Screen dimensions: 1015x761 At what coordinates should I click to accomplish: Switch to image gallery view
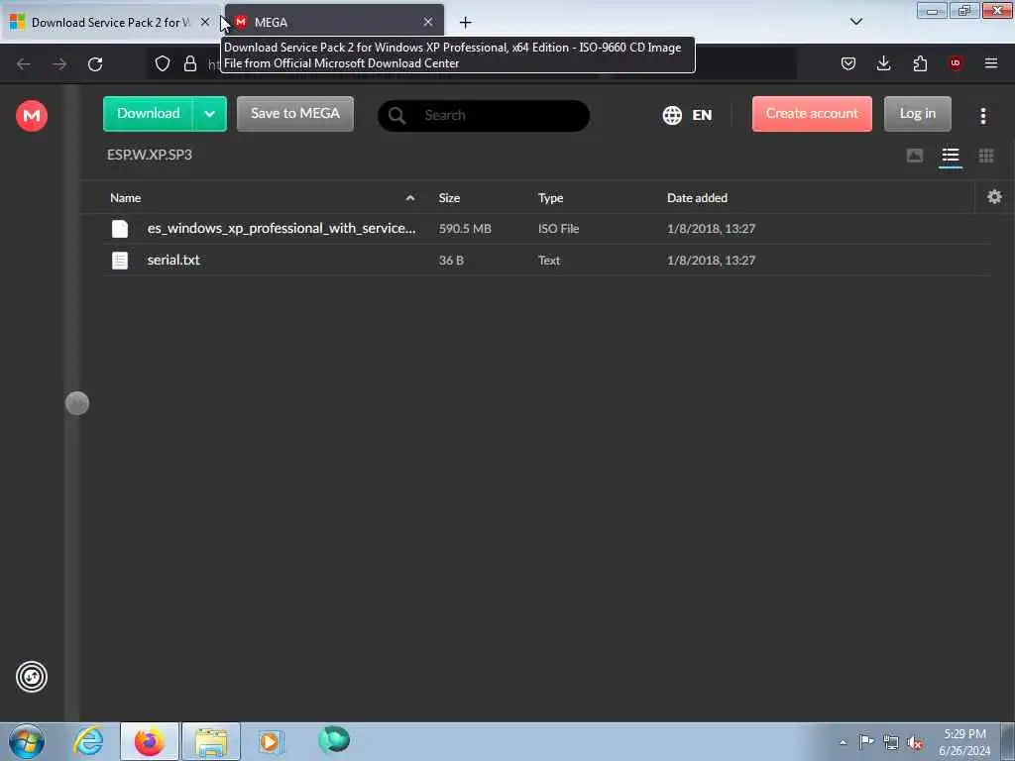point(915,156)
